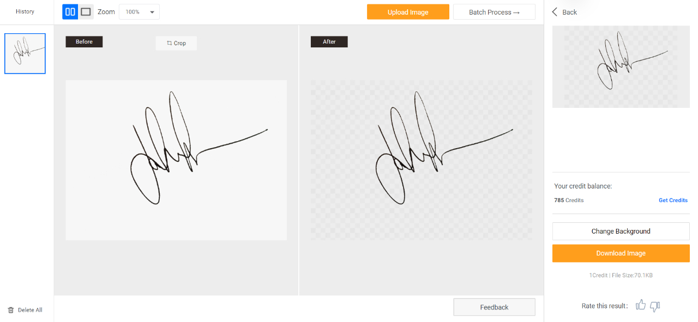Switch to side-by-side compare view

tap(70, 11)
